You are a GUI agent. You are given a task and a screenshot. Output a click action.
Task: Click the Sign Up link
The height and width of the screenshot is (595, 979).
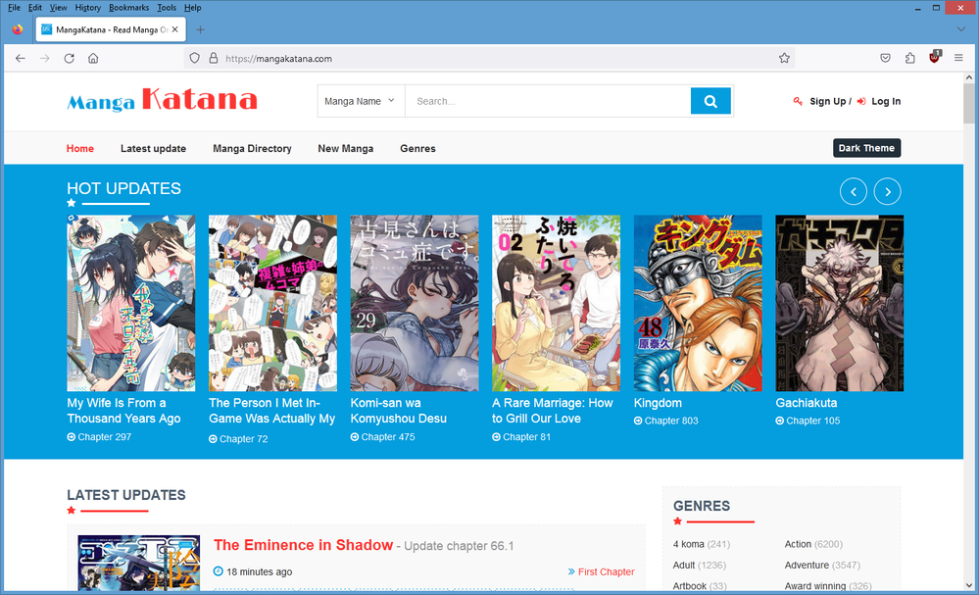tap(827, 101)
